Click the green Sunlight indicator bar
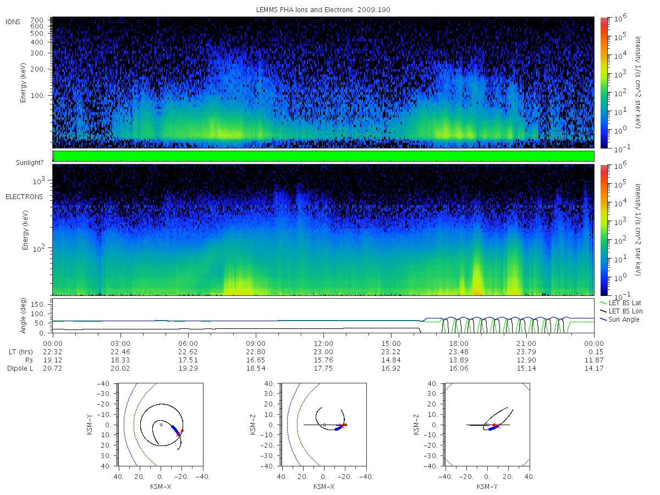 (x=323, y=156)
